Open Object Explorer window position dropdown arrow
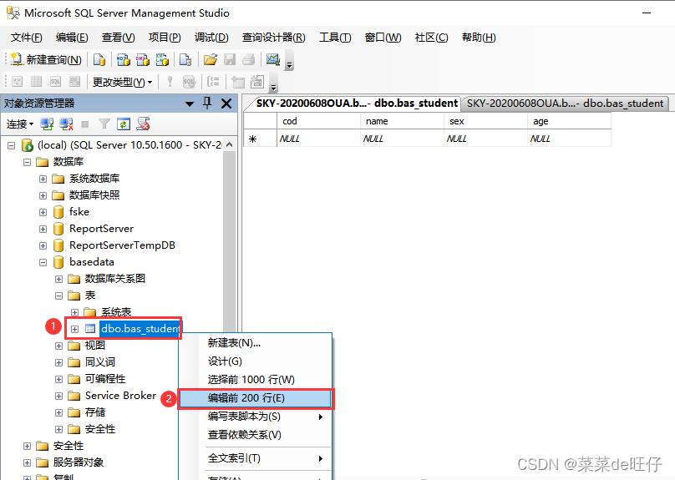The image size is (675, 480). point(190,104)
